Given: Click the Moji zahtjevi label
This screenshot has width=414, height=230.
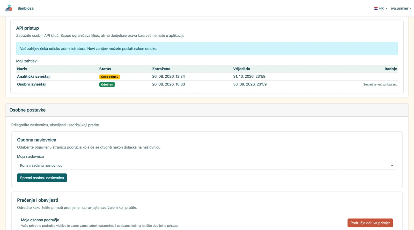Looking at the screenshot, I should point(27,61).
